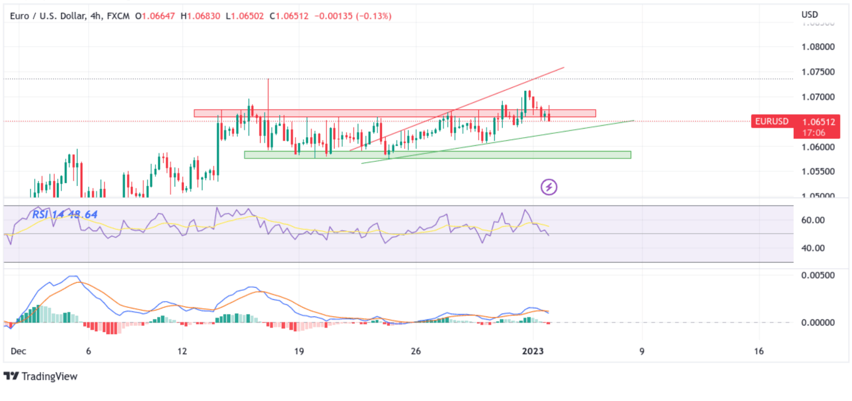
Task: Click the RSI 40.00 axis label
Action: point(813,248)
